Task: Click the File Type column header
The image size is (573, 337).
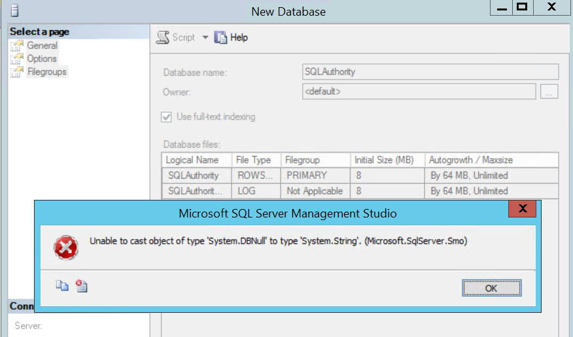Action: [256, 160]
